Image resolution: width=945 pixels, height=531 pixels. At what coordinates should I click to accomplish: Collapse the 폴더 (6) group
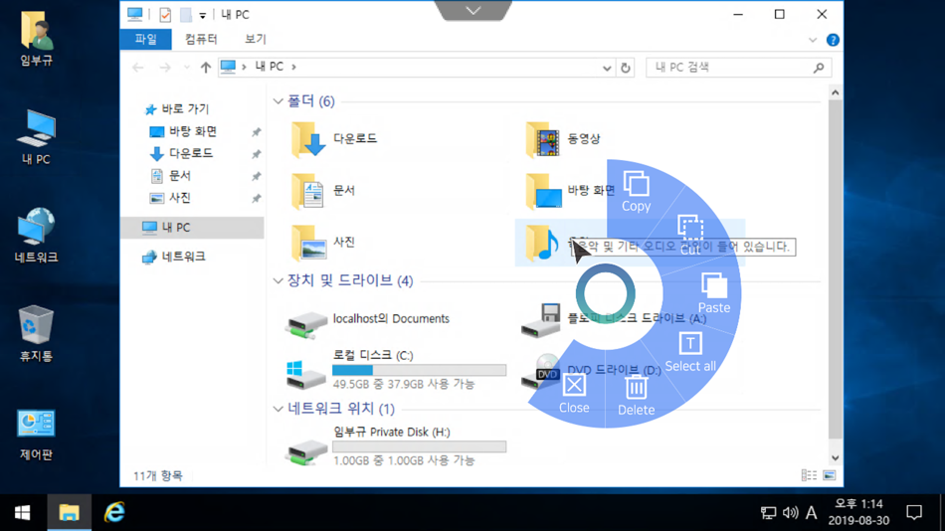pos(278,101)
